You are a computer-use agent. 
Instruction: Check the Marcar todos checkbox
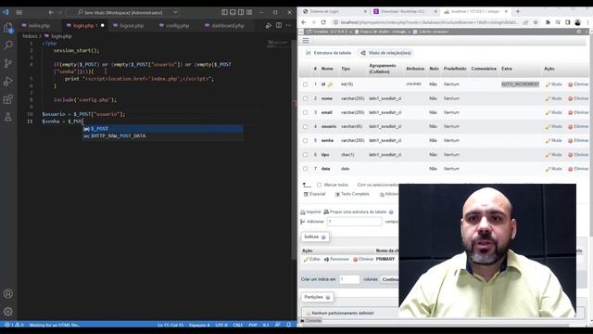tap(319, 185)
